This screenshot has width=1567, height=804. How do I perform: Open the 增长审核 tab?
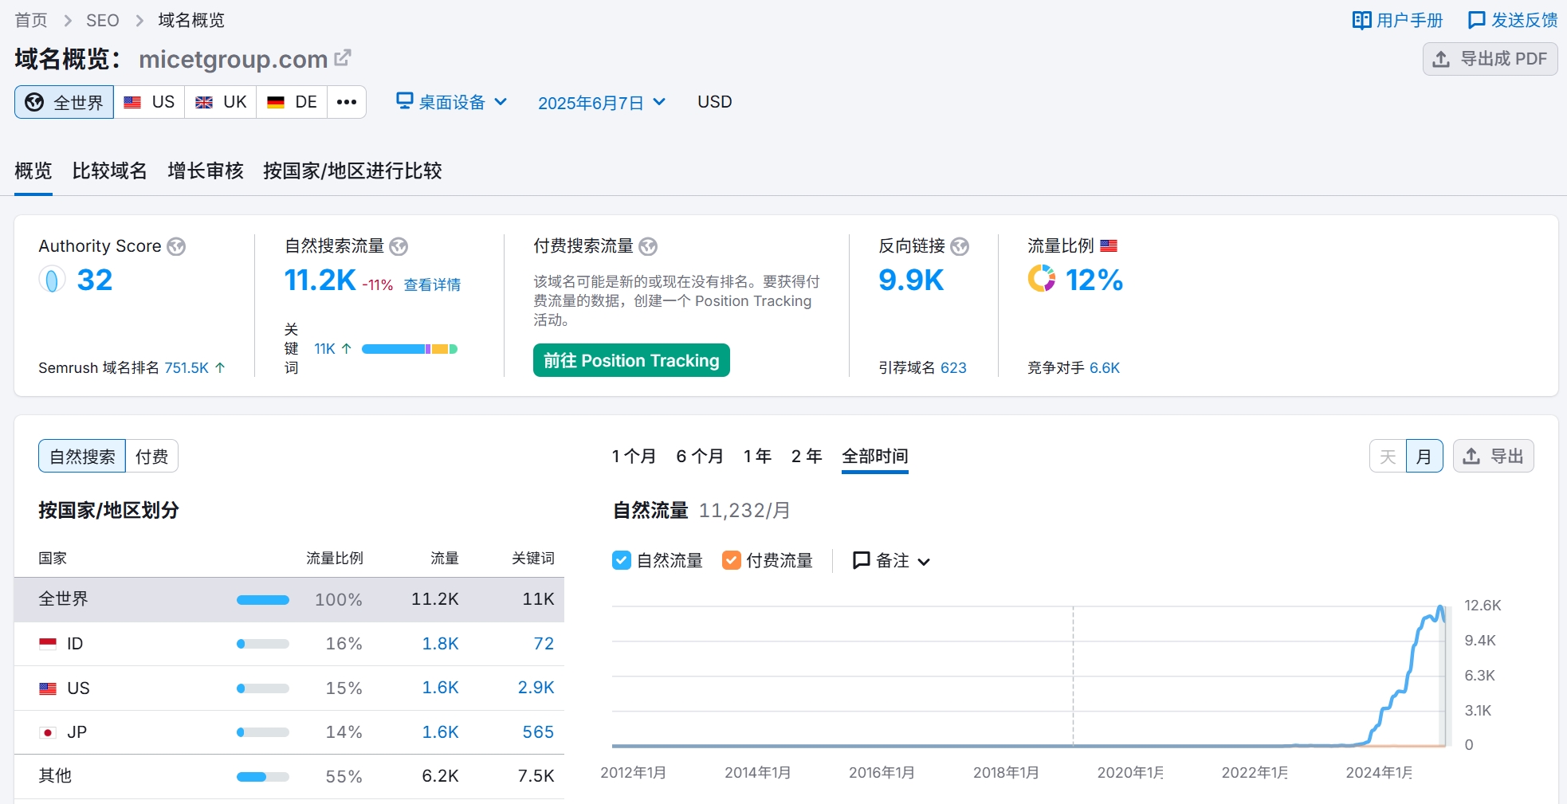206,171
